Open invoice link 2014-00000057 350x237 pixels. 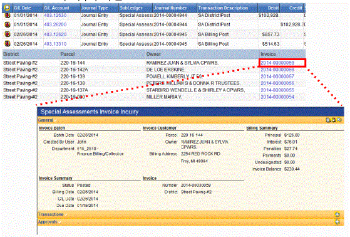coord(277,76)
